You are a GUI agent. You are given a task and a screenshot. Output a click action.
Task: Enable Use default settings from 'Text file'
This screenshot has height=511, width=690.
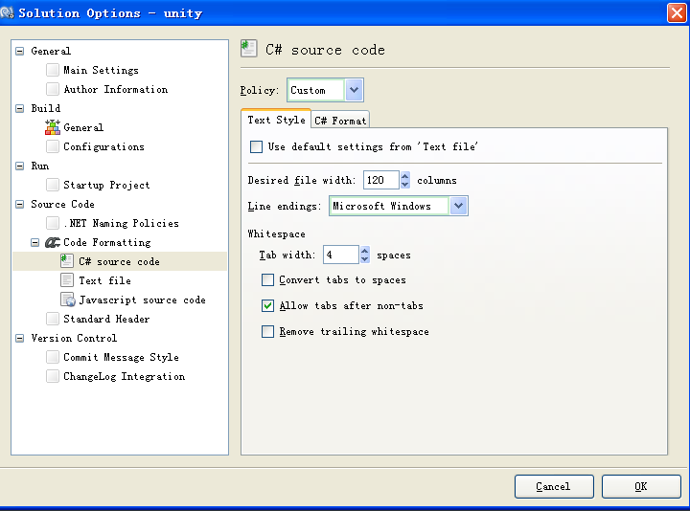(x=256, y=146)
